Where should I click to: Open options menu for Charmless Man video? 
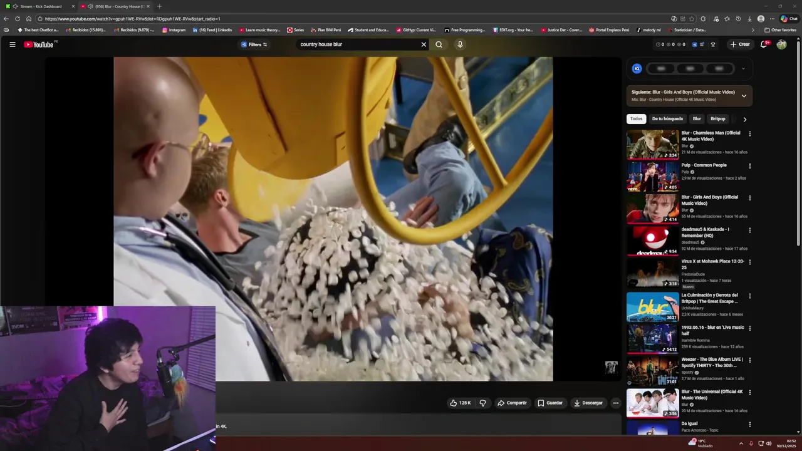[749, 133]
